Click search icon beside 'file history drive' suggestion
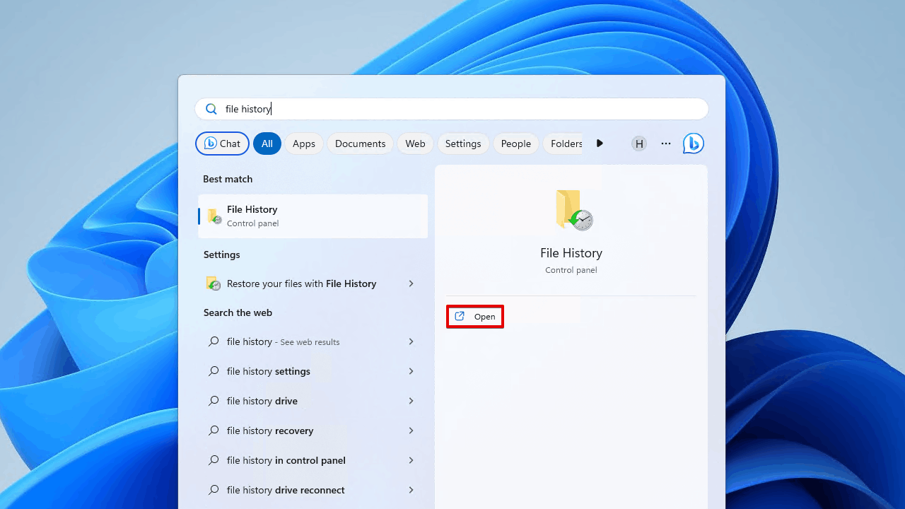This screenshot has height=509, width=905. click(x=214, y=401)
